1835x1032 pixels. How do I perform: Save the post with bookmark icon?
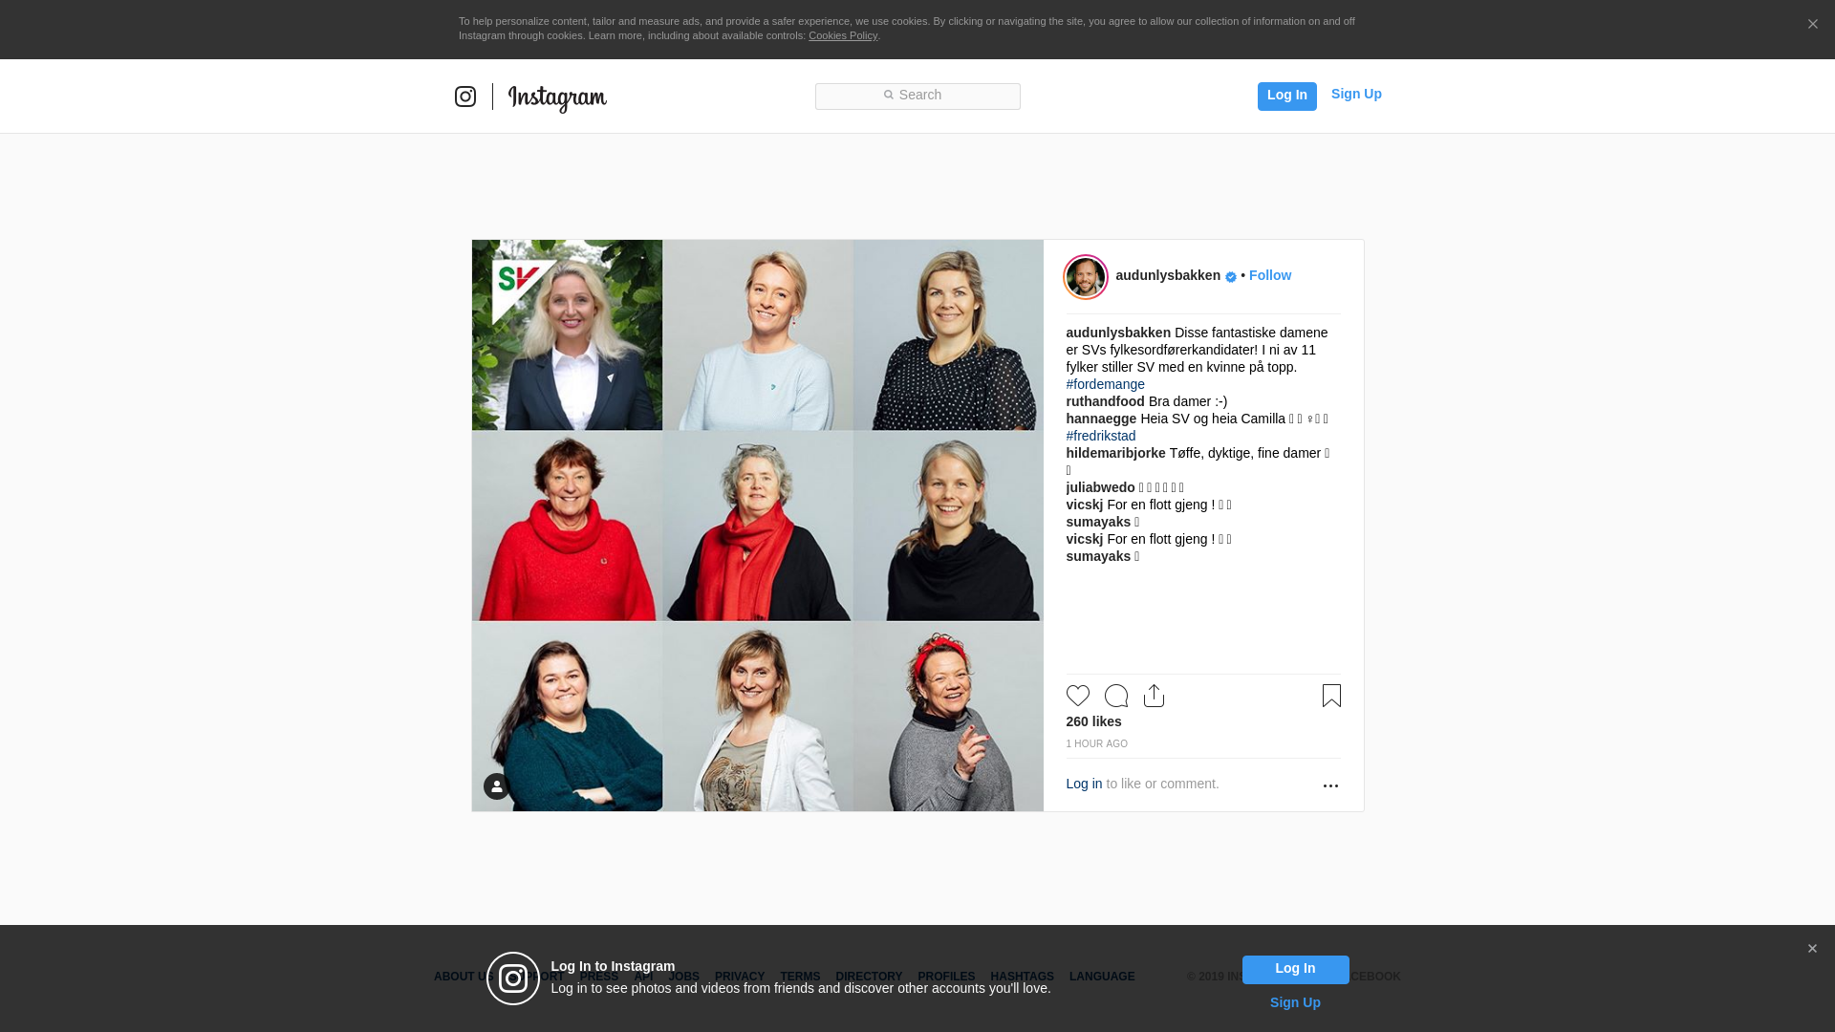pyautogui.click(x=1331, y=696)
